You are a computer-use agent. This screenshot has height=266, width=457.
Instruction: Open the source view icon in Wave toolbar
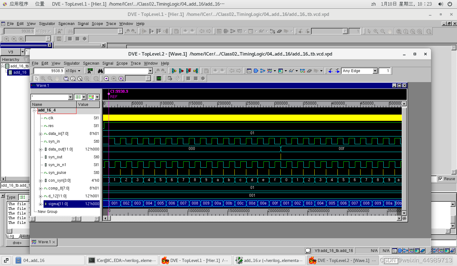tap(249, 71)
